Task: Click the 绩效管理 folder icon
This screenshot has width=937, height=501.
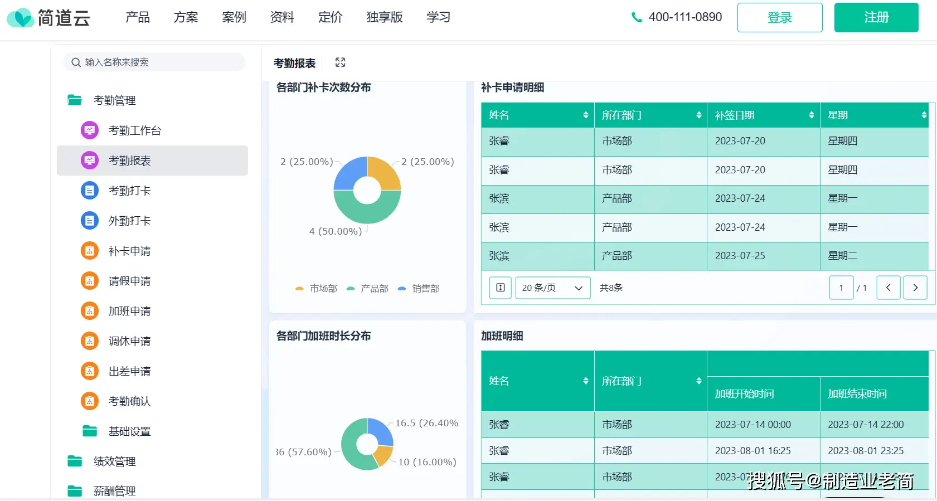Action: [x=75, y=461]
